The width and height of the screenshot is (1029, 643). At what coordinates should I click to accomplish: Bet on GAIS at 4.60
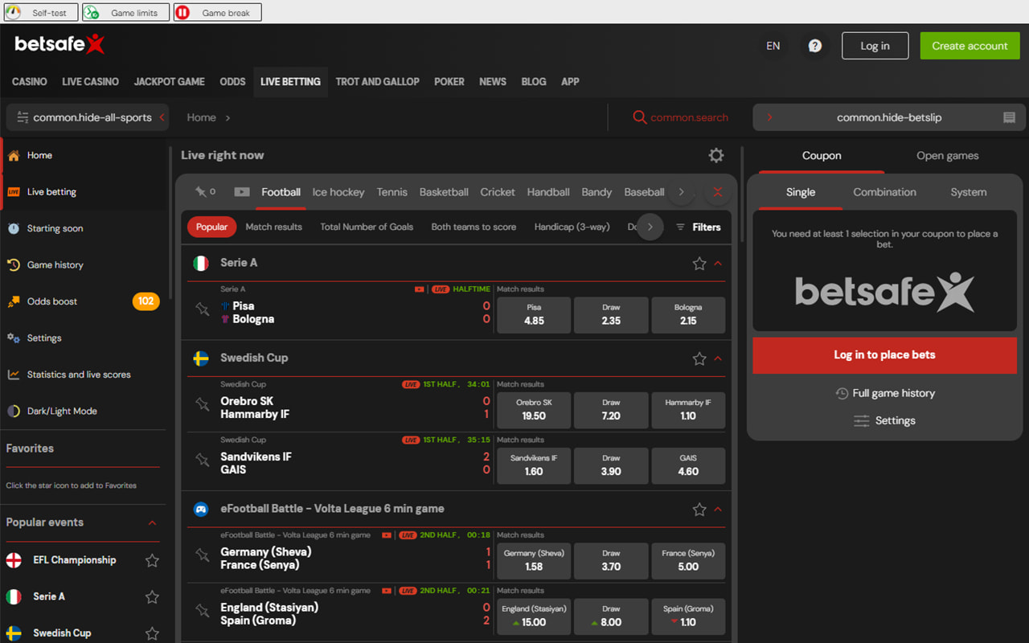click(688, 465)
